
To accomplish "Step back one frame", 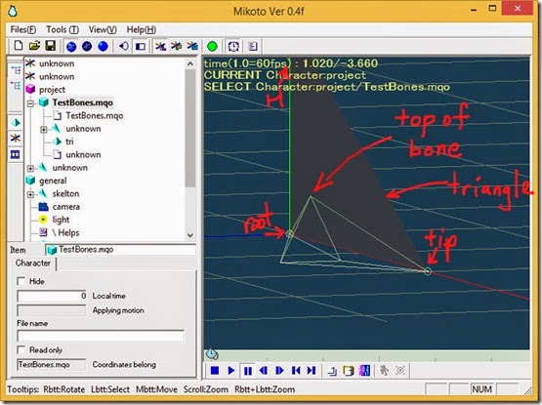I will point(264,371).
